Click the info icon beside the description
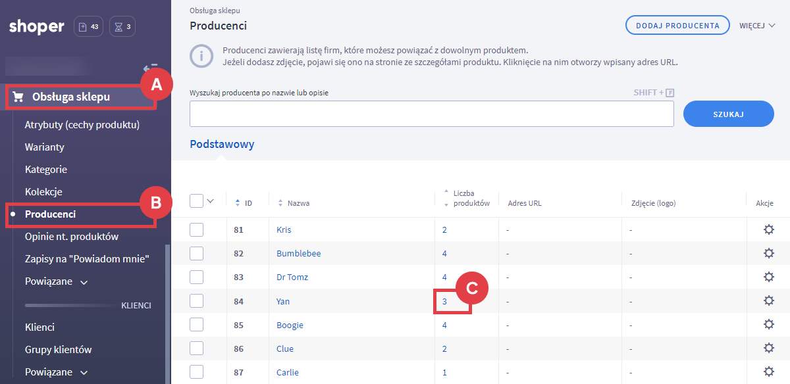 pyautogui.click(x=201, y=56)
